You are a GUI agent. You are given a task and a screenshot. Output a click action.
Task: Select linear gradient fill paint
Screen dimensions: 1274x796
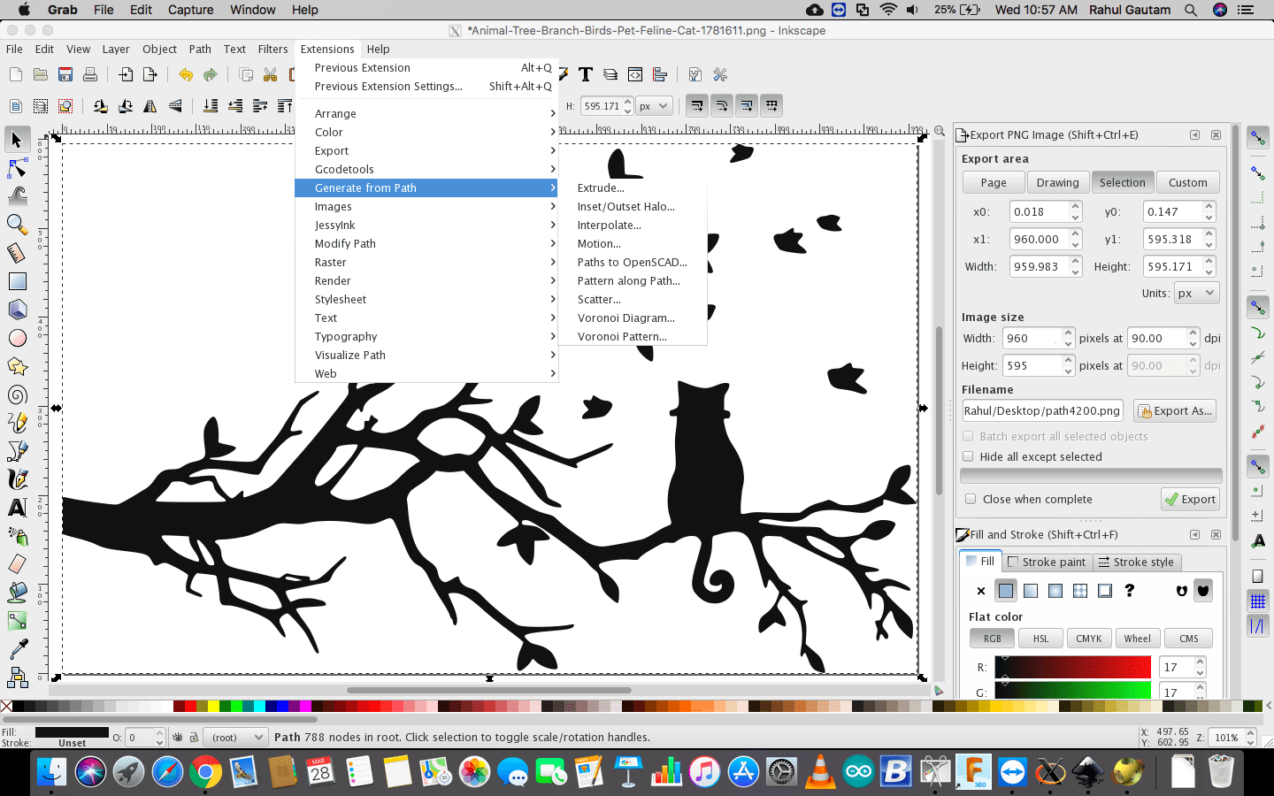coord(1031,591)
